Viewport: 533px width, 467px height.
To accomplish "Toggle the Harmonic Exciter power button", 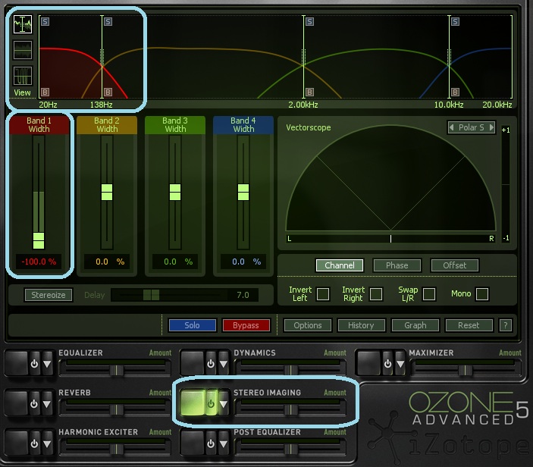I will tap(34, 443).
